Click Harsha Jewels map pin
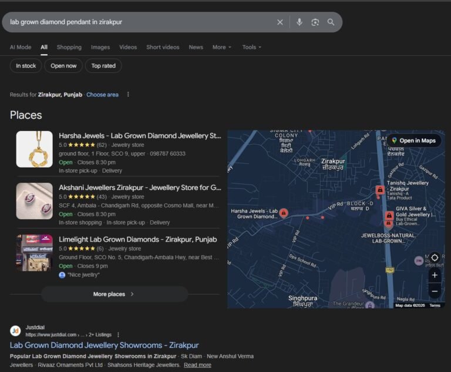The height and width of the screenshot is (372, 451). (x=284, y=213)
